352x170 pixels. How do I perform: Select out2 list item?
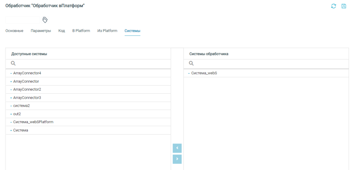click(x=17, y=114)
